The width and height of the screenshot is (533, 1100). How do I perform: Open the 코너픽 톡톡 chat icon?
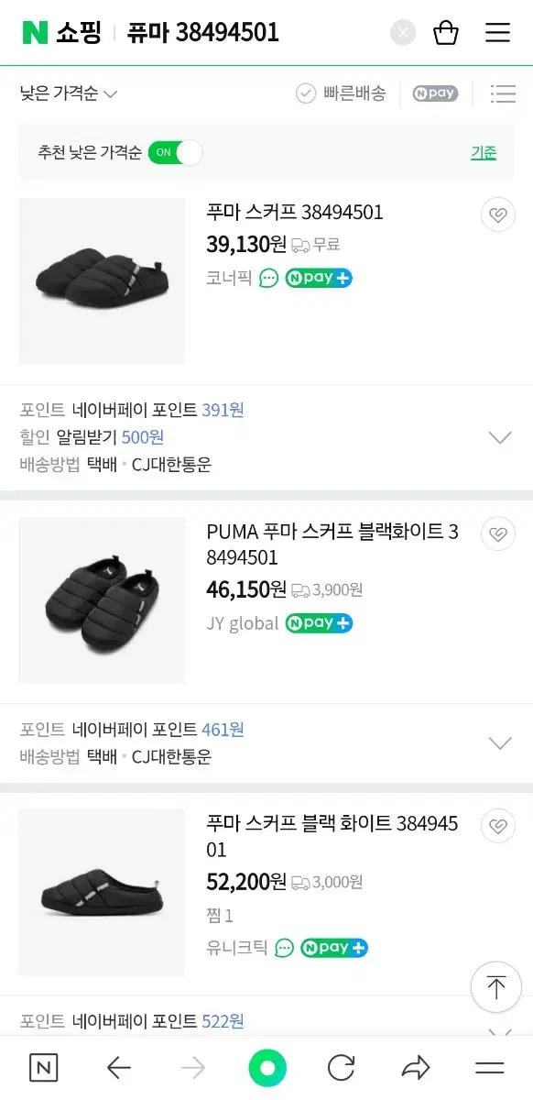coord(270,278)
